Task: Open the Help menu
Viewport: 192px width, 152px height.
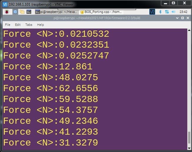Action: 40,25
